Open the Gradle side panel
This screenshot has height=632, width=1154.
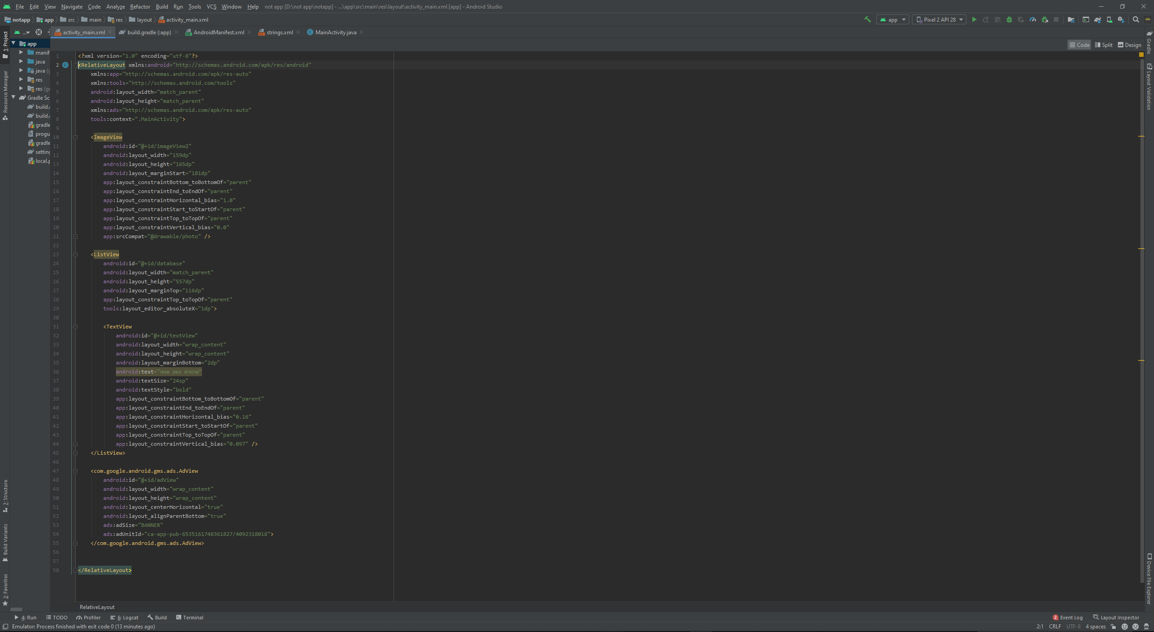click(x=1149, y=42)
